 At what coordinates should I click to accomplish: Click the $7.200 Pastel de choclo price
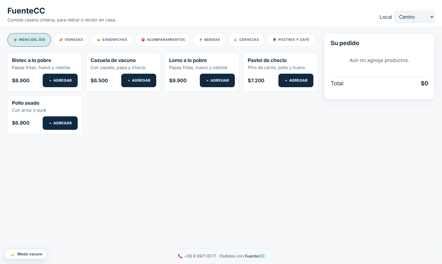click(256, 80)
